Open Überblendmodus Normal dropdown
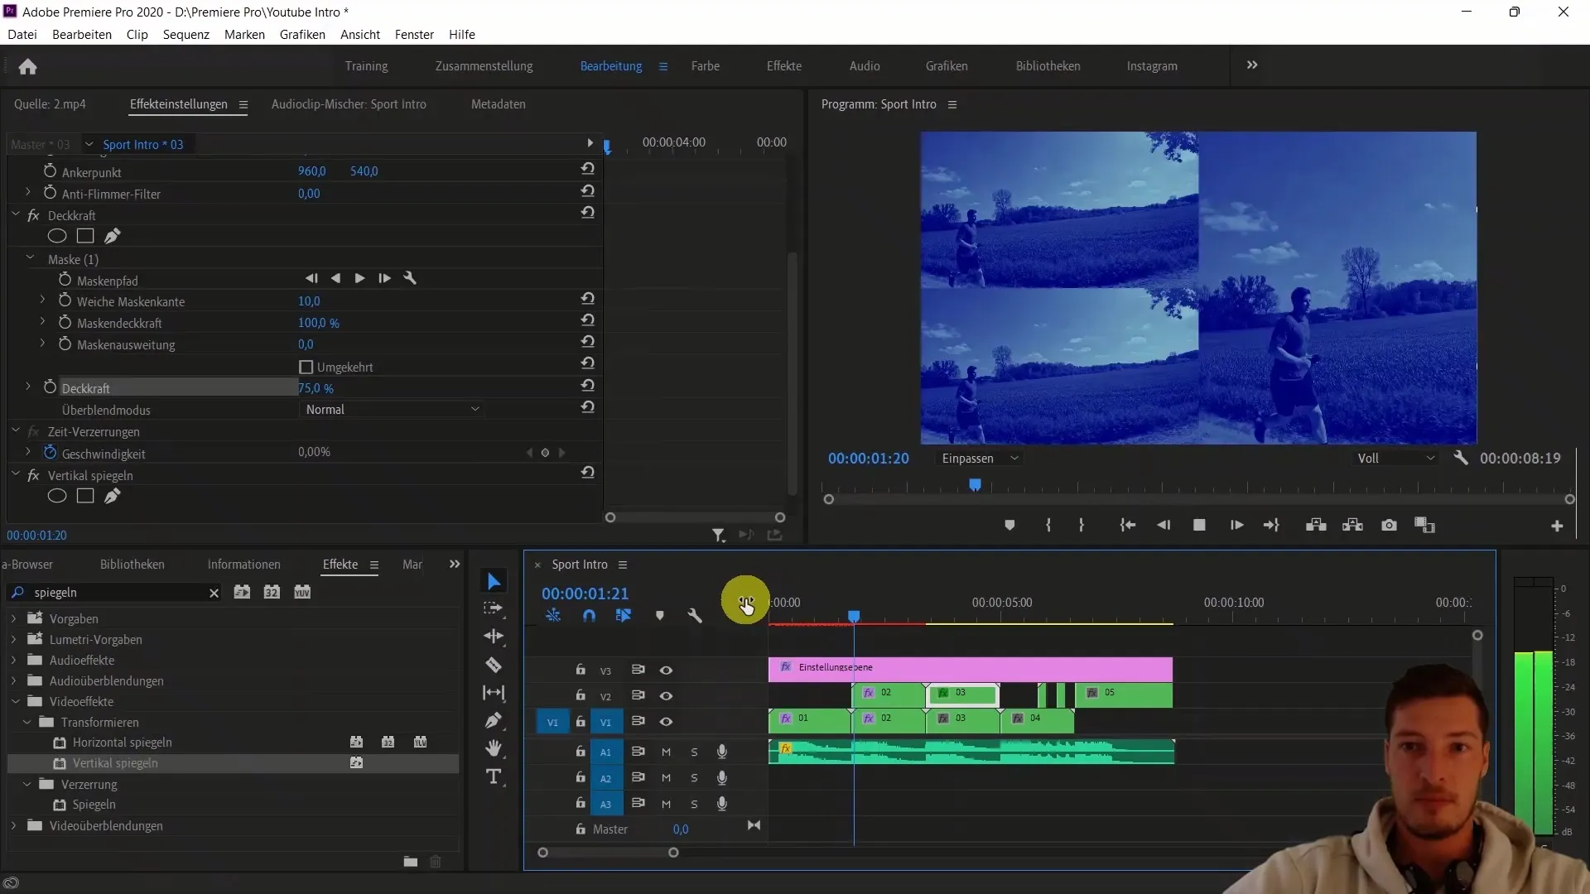1590x894 pixels. [392, 408]
